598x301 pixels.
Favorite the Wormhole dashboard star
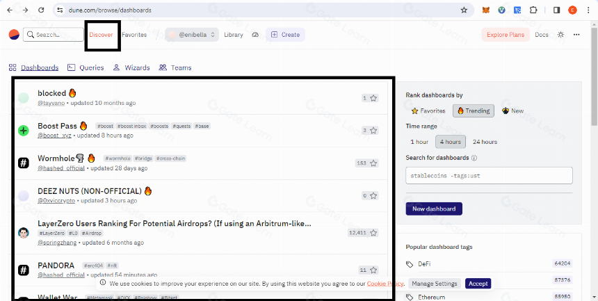click(x=373, y=163)
